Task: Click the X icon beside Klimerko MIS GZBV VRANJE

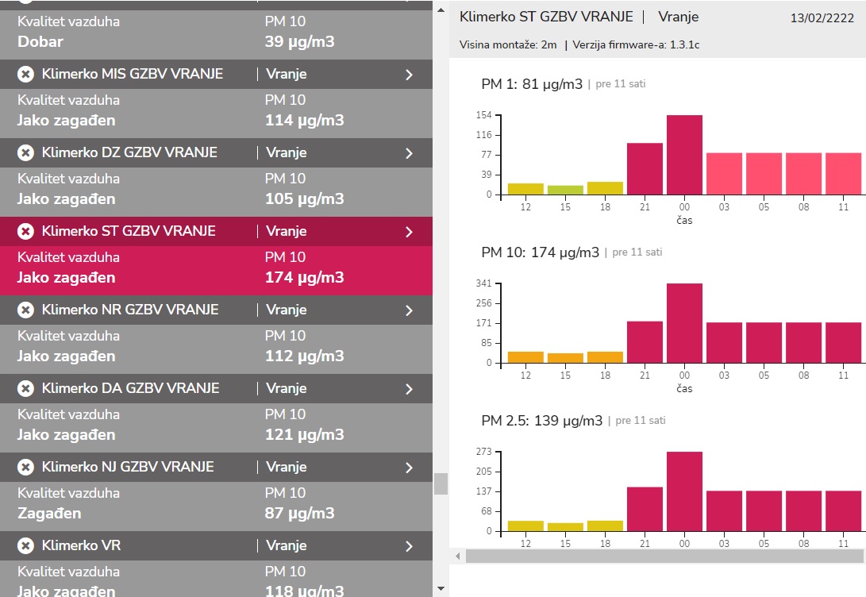Action: click(x=25, y=74)
